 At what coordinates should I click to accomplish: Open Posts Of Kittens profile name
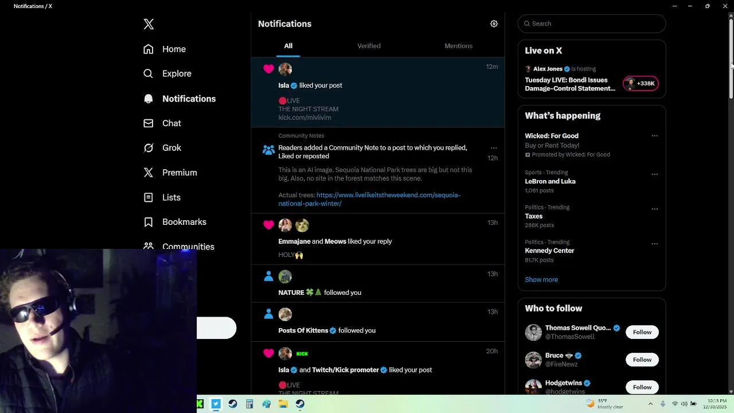tap(303, 330)
